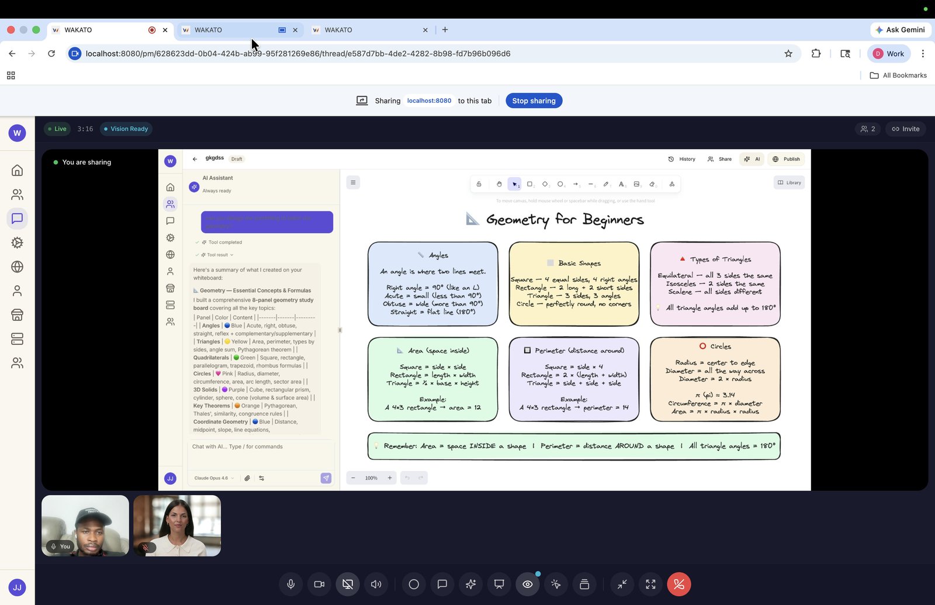The height and width of the screenshot is (605, 935).
Task: Open AI sparkles in the call bar
Action: click(470, 584)
